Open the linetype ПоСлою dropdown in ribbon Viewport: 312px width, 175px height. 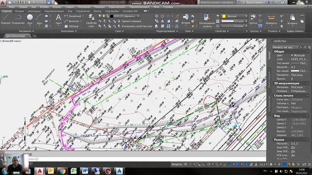(246, 26)
